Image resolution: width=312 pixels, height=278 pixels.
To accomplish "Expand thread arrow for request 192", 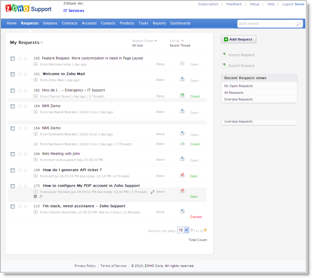I will pyautogui.click(x=35, y=96).
